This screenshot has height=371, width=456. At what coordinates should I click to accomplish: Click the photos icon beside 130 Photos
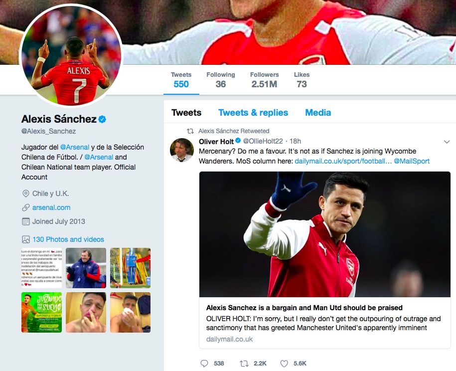coord(26,239)
